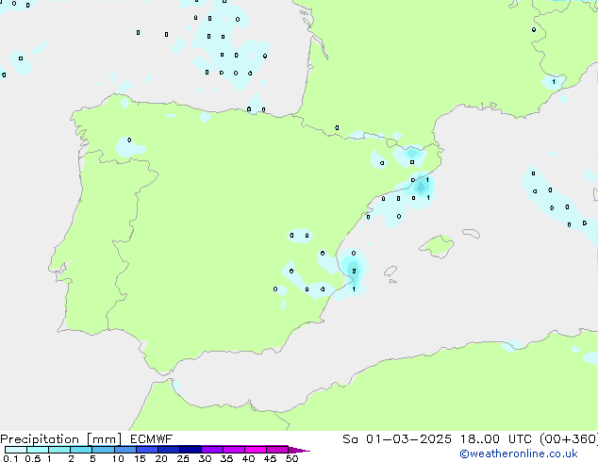The width and height of the screenshot is (598, 462).
Task: Click the rain patch in northwest Spain
Action: tap(129, 146)
